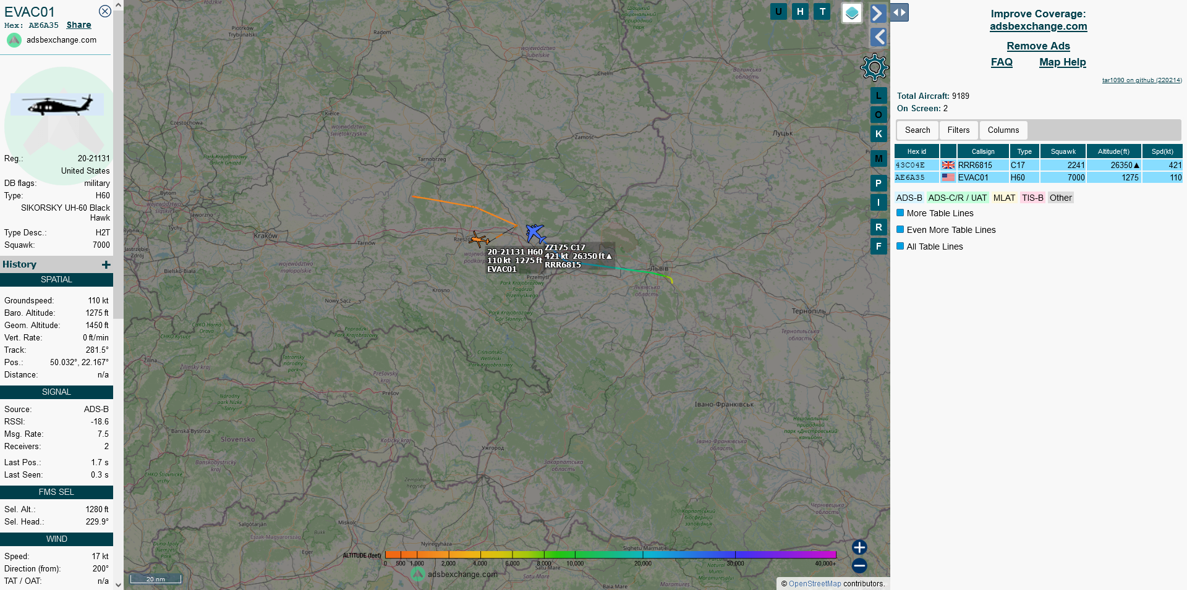Sort table by Type column

click(1024, 151)
